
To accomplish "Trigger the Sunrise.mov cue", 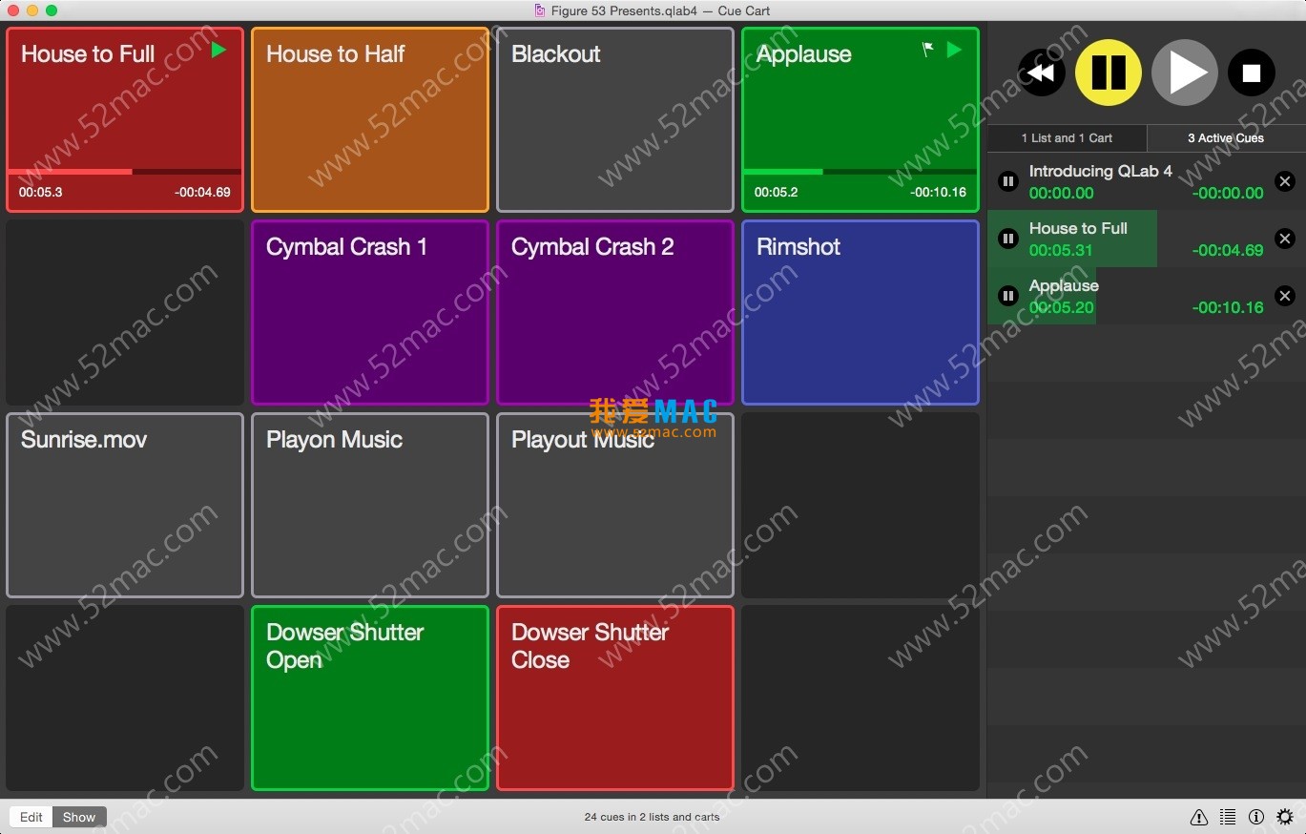I will click(x=125, y=505).
